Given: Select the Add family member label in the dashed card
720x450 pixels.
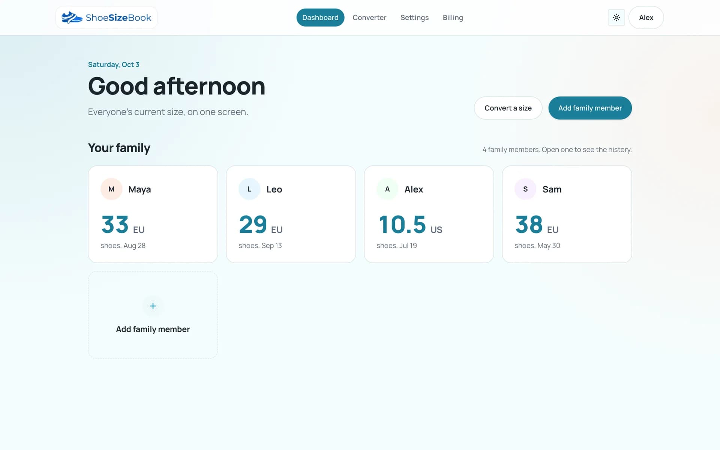Looking at the screenshot, I should 153,329.
